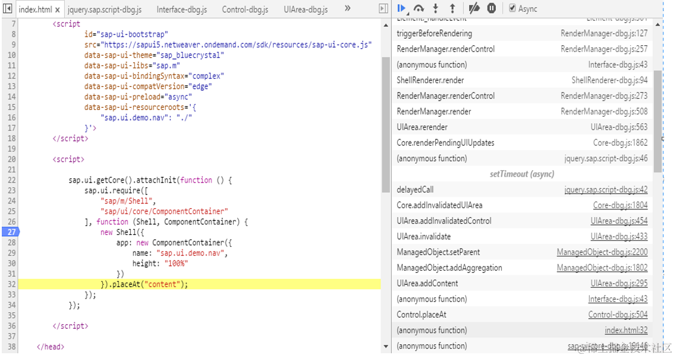Image resolution: width=676 pixels, height=358 pixels.
Task: Show more tabs with the double-chevron
Action: coord(347,8)
